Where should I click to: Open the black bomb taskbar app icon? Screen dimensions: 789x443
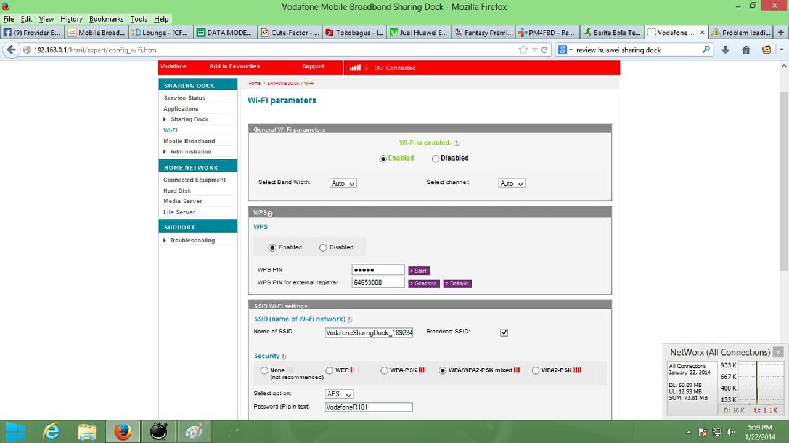tap(158, 432)
